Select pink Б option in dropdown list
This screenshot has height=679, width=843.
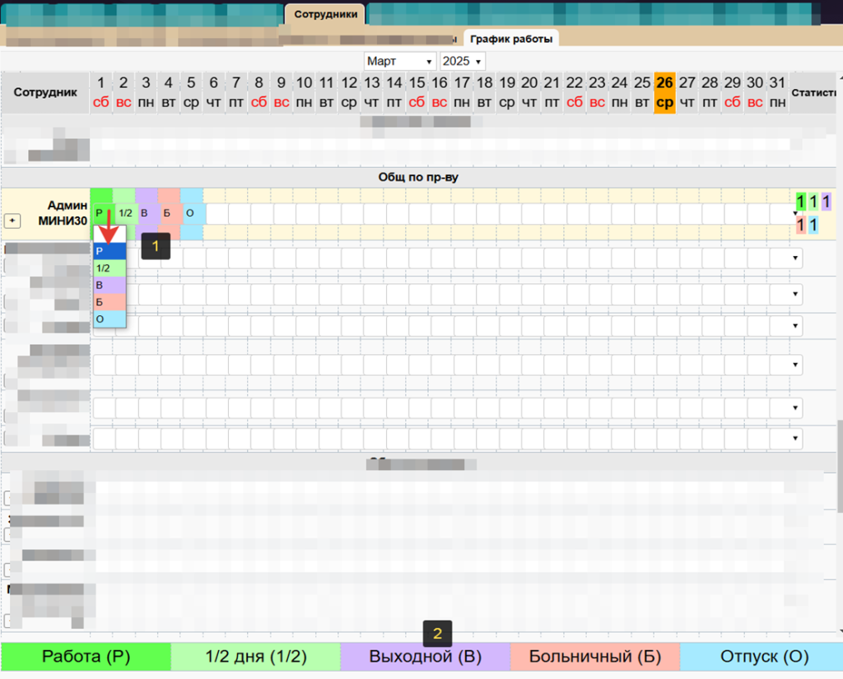[x=109, y=302]
